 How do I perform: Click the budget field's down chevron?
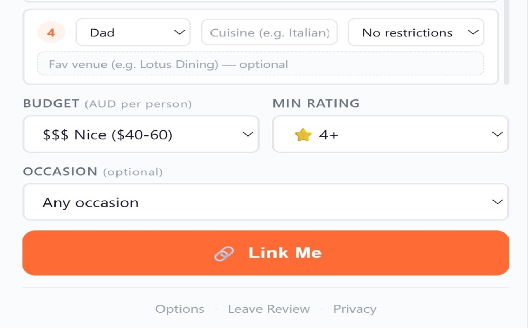tap(247, 134)
